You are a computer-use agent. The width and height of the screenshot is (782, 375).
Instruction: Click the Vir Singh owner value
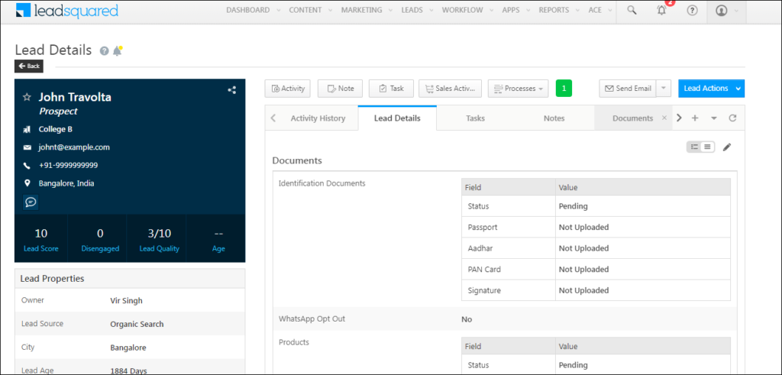pos(126,301)
